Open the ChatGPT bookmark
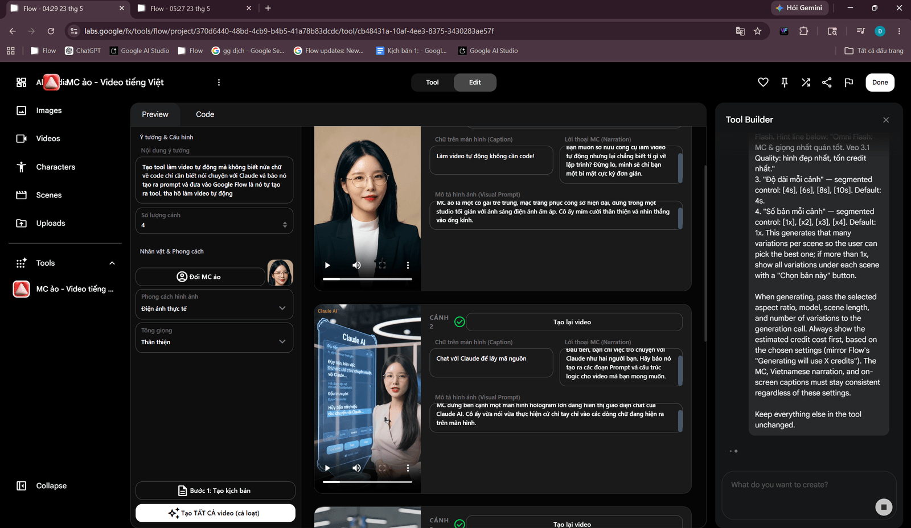 pos(83,51)
